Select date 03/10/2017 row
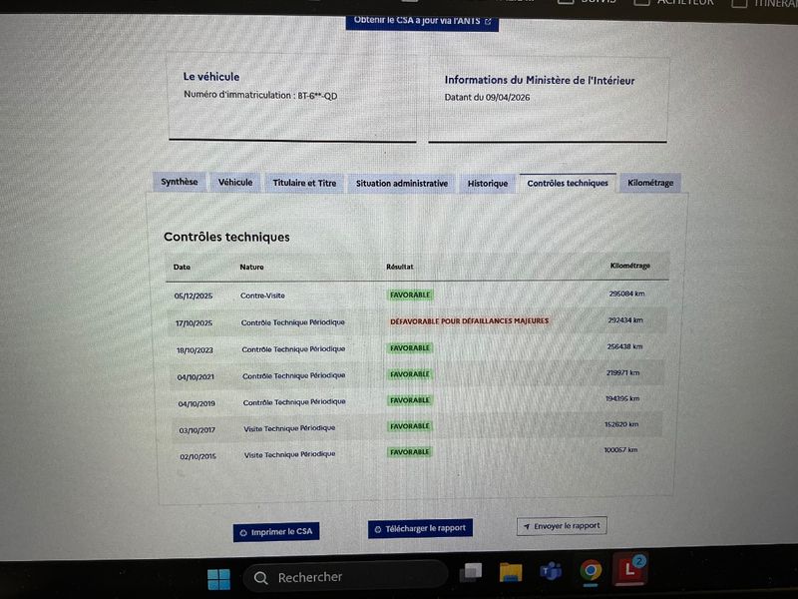The image size is (798, 599). (197, 430)
